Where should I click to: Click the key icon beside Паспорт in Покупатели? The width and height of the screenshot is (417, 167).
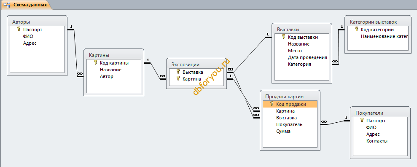(362, 121)
